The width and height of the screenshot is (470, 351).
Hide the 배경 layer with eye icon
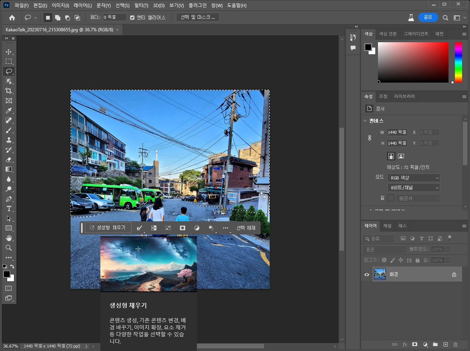point(367,274)
